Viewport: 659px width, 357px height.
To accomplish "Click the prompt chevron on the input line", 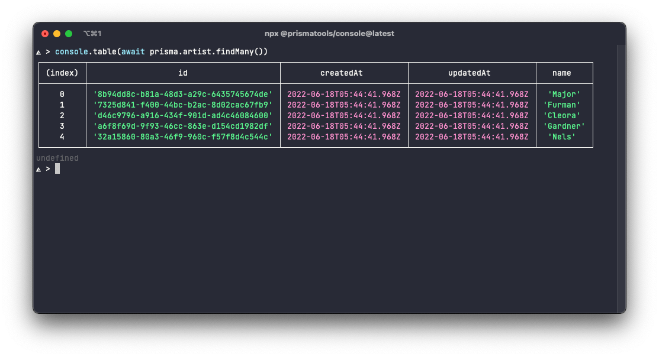I will [49, 168].
